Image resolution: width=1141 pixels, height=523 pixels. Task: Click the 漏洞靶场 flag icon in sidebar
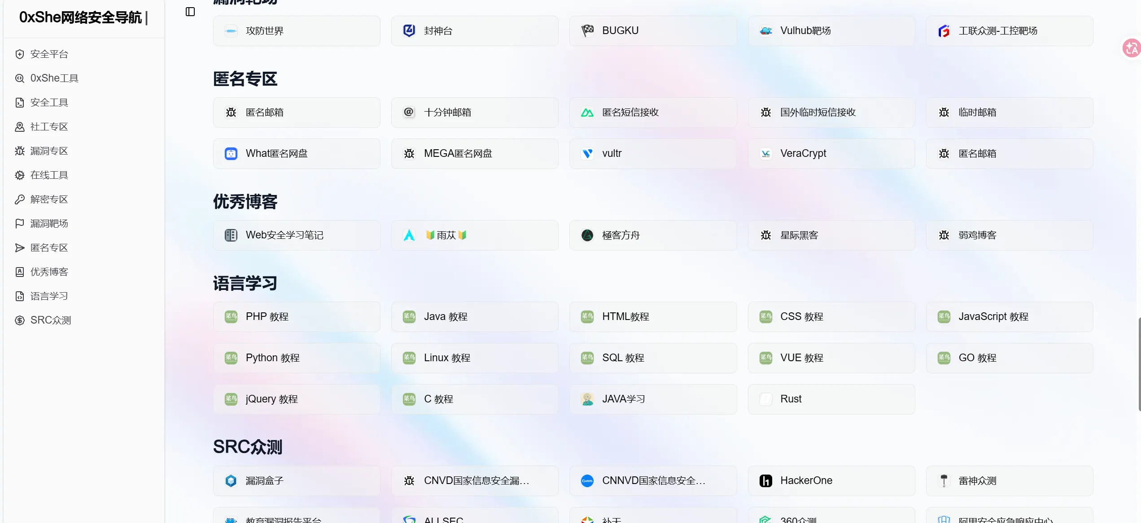20,224
